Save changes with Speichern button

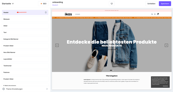pyautogui.click(x=165, y=4)
